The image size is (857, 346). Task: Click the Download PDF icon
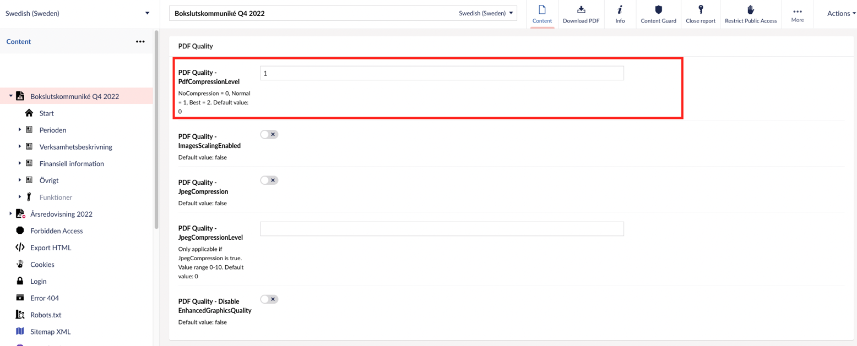pyautogui.click(x=581, y=10)
